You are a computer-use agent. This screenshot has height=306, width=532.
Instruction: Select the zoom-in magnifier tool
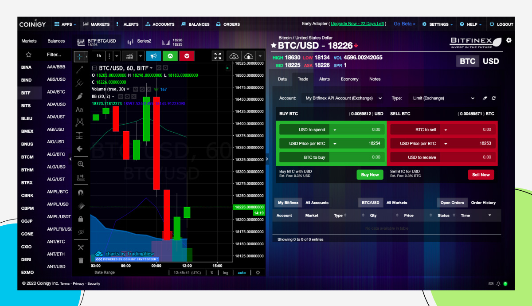81,164
